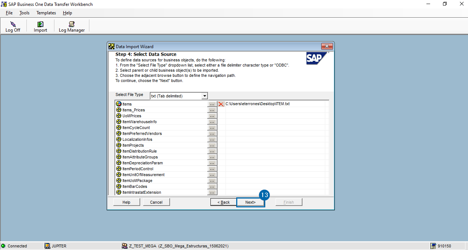Click the Step 4: Select Data Source heading

click(146, 54)
